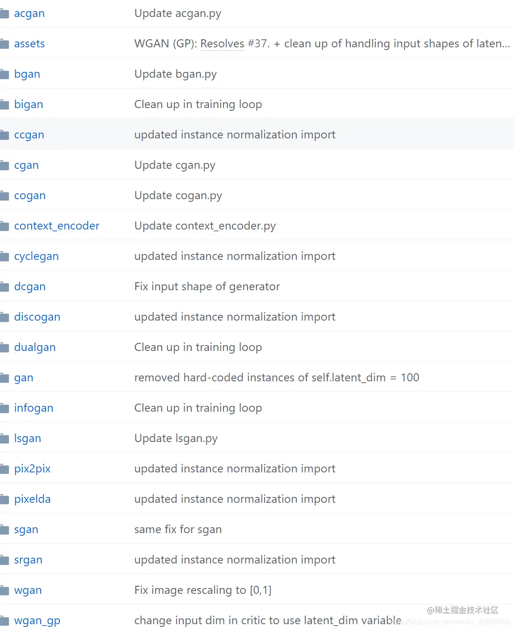Open the lsgan folder
Image resolution: width=514 pixels, height=630 pixels.
28,439
